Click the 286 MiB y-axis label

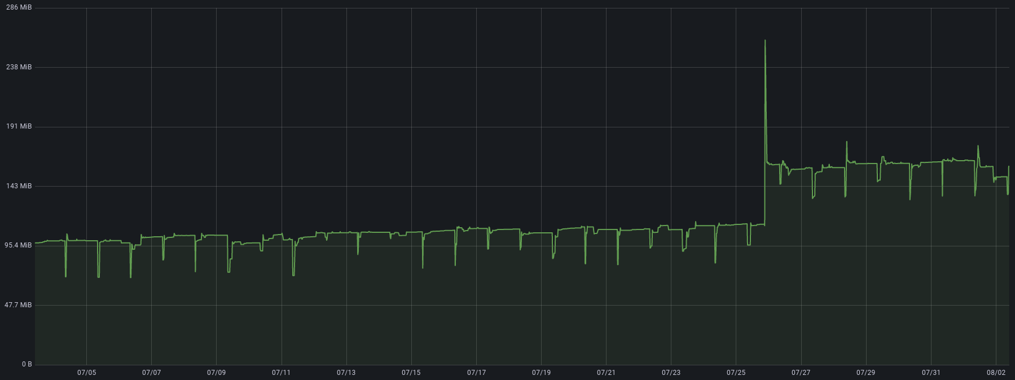pos(19,7)
